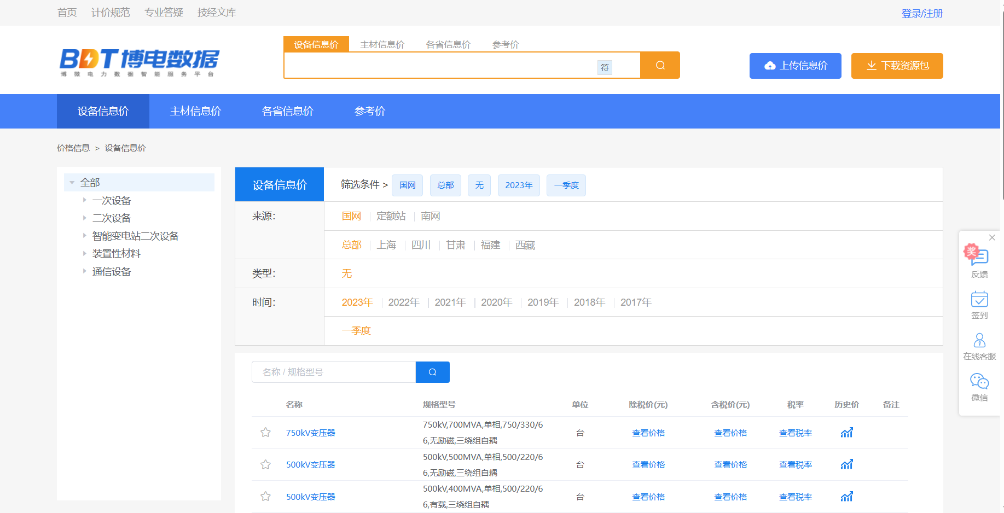
Task: Open 参考价 in blue navigation bar
Action: [x=370, y=111]
